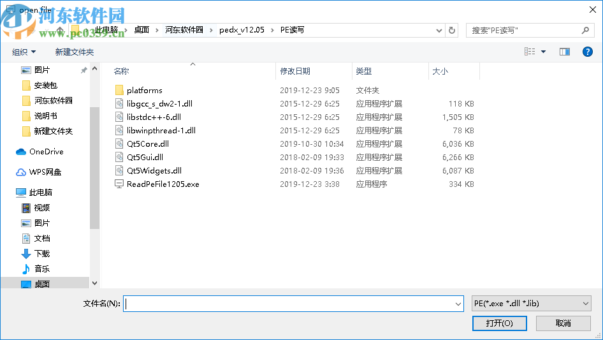603x340 pixels.
Task: Click PE读写 breadcrumb segment
Action: pos(292,30)
